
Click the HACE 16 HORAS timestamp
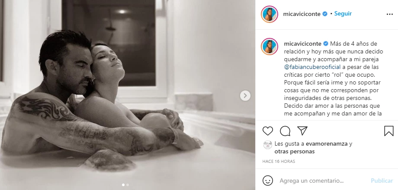279,161
